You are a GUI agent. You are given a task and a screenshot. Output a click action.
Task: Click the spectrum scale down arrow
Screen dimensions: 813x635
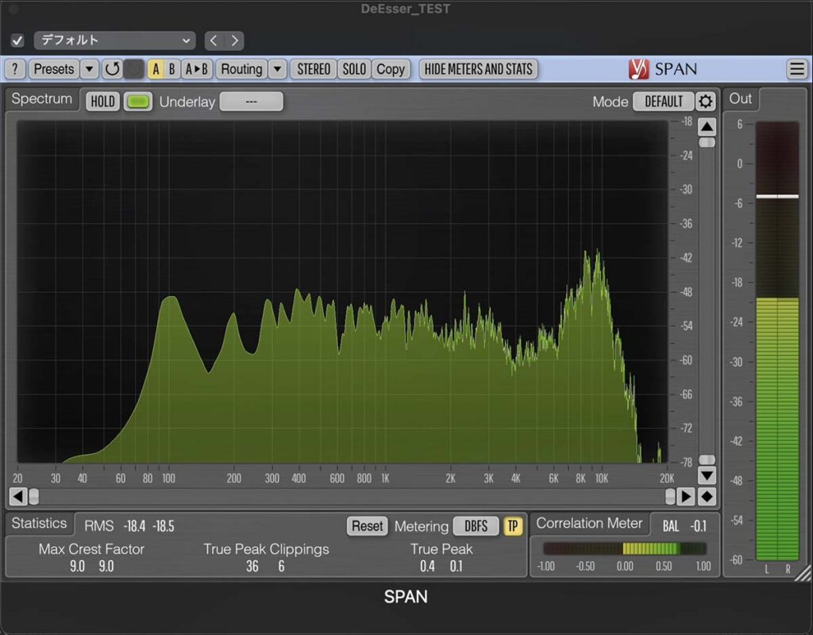click(707, 475)
